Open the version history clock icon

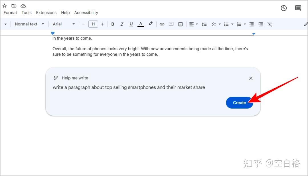point(284,8)
